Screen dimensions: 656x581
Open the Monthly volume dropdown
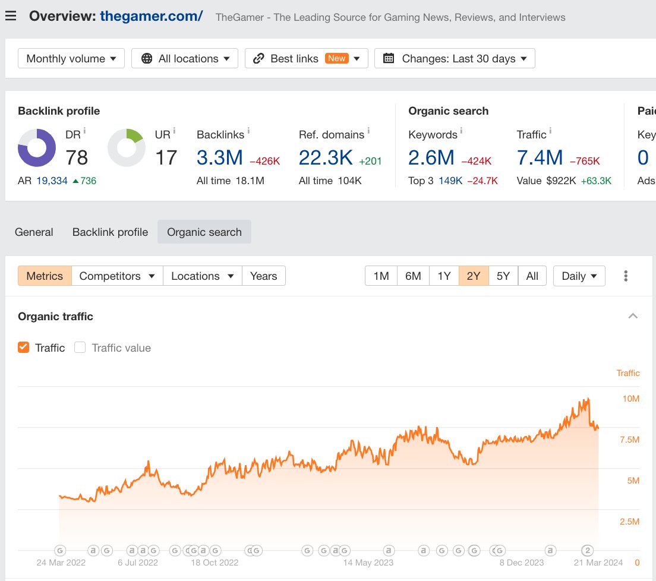(x=71, y=58)
